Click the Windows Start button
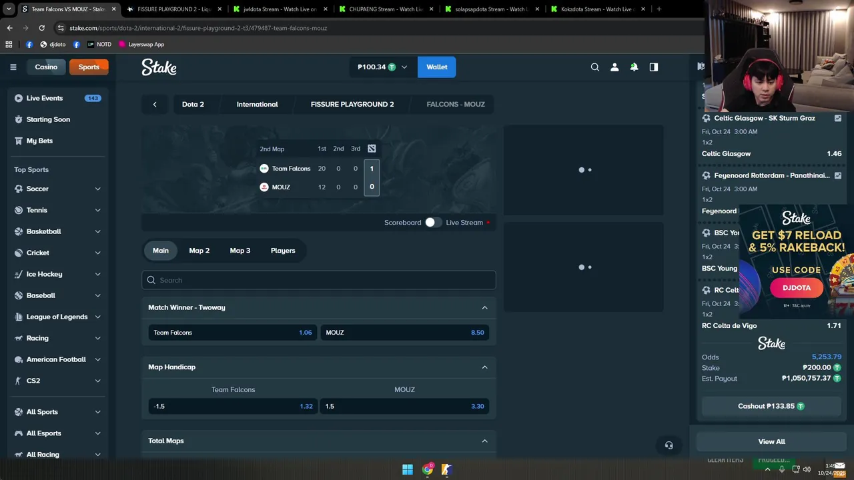Viewport: 854px width, 480px height. [x=408, y=469]
